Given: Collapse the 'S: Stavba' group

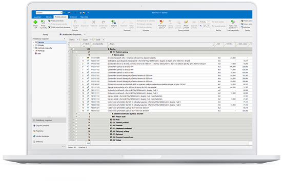Looking at the screenshot, I should (71, 49).
